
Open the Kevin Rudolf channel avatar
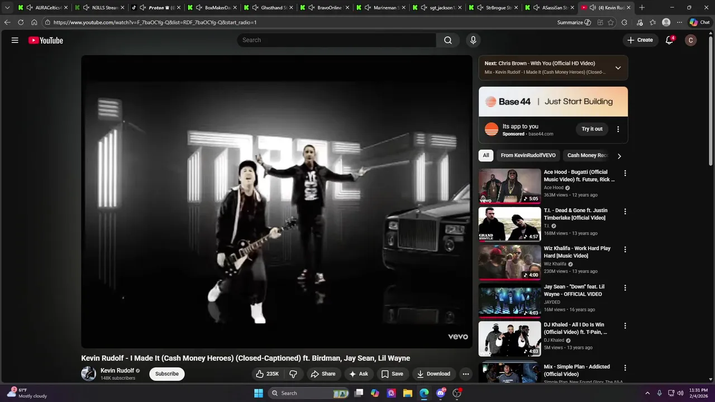(x=88, y=374)
